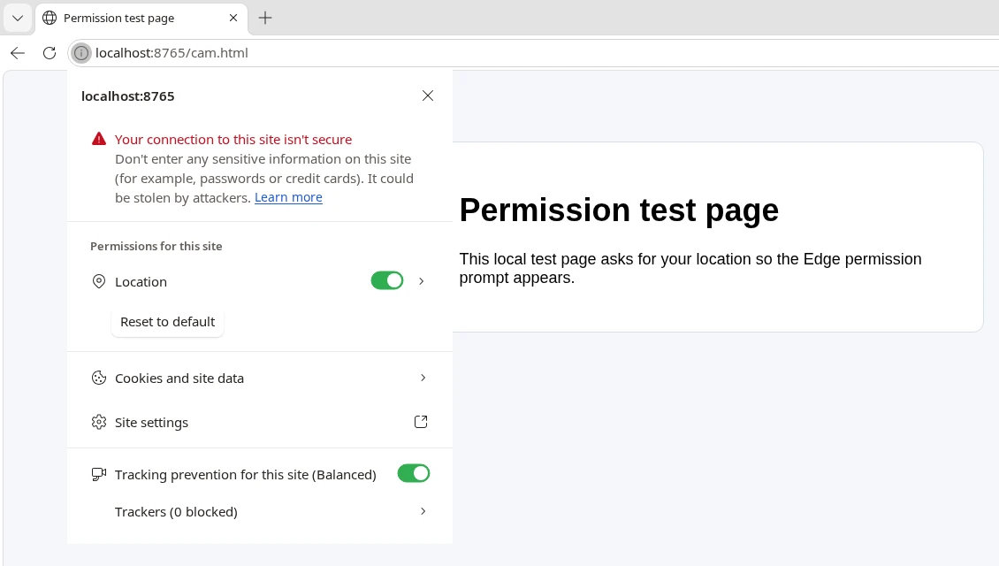Screen dimensions: 999x566
Task: Reload the page with refresh icon
Action: [50, 53]
